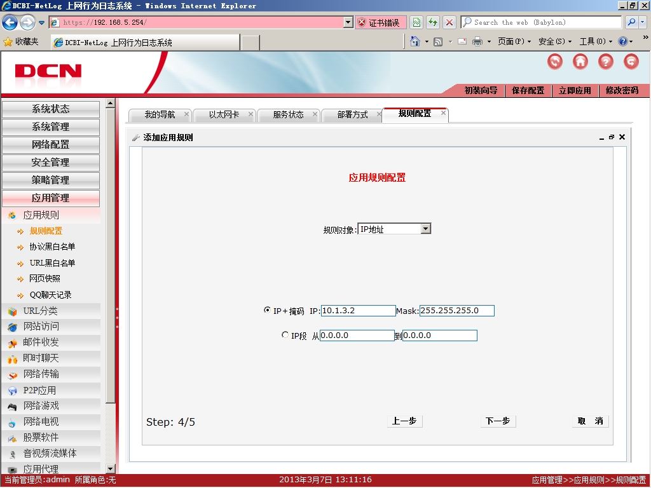This screenshot has width=651, height=488.
Task: Click the IP段 start address field
Action: pyautogui.click(x=357, y=335)
